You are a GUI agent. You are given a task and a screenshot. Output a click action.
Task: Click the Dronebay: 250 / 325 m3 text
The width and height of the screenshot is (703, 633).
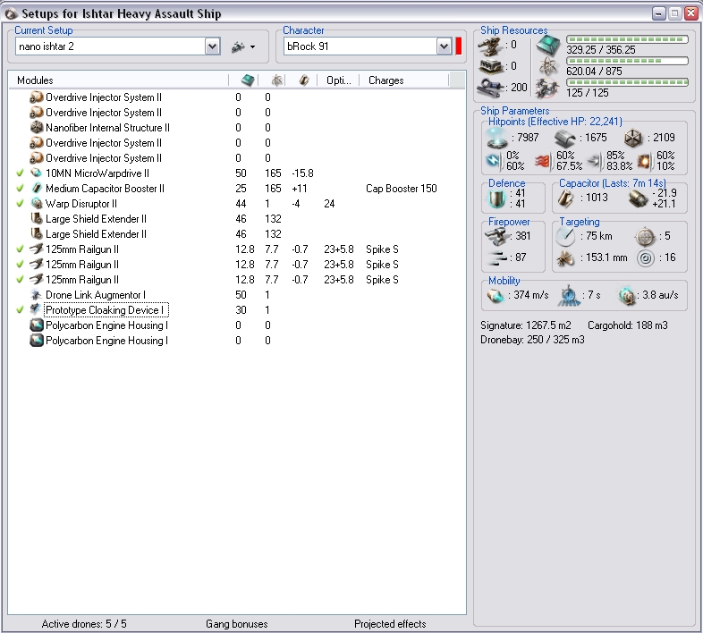pyautogui.click(x=533, y=340)
